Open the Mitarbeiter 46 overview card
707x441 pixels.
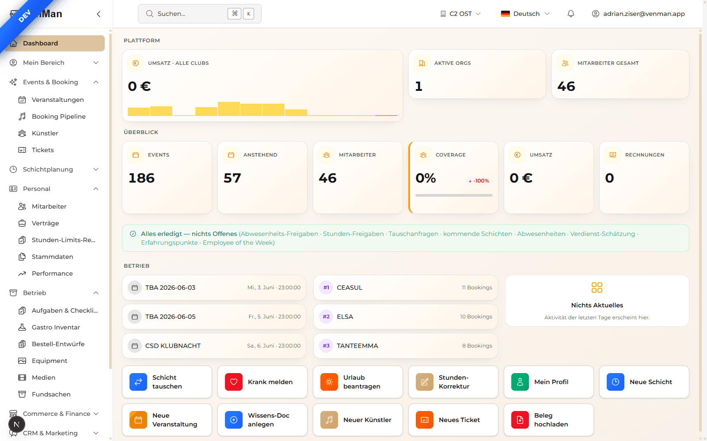358,177
